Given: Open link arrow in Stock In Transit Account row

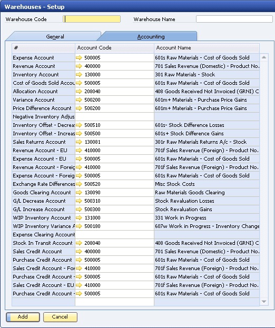Looking at the screenshot, I should point(79,243).
